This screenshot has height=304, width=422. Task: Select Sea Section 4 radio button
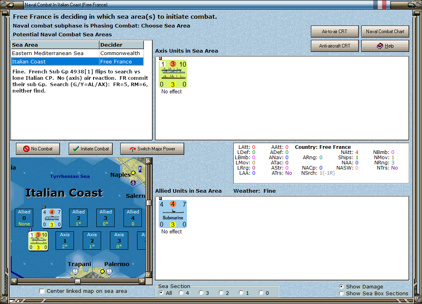181,293
